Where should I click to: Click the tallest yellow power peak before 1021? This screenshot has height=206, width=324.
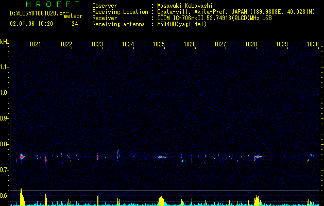click(22, 197)
